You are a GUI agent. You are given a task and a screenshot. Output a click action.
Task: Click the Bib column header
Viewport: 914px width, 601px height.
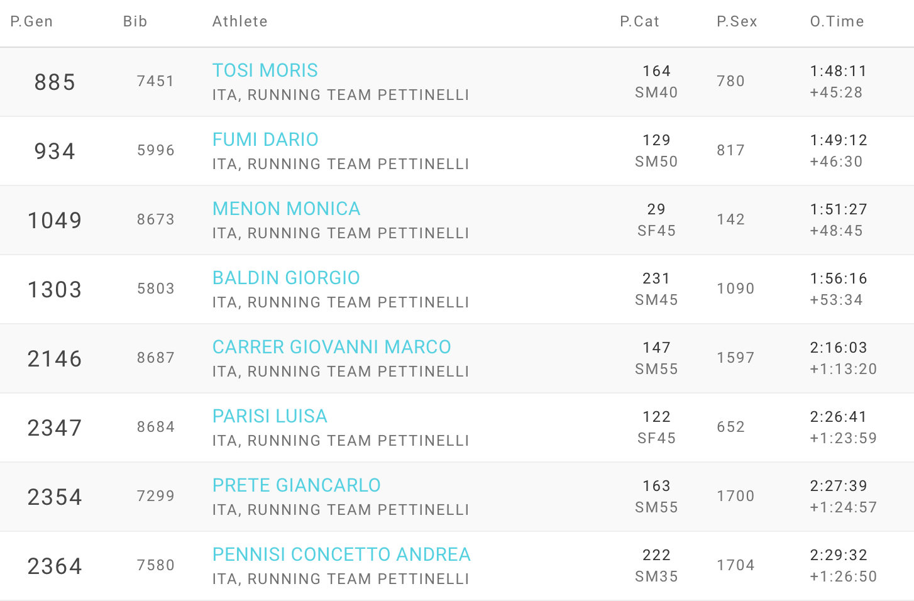point(135,21)
